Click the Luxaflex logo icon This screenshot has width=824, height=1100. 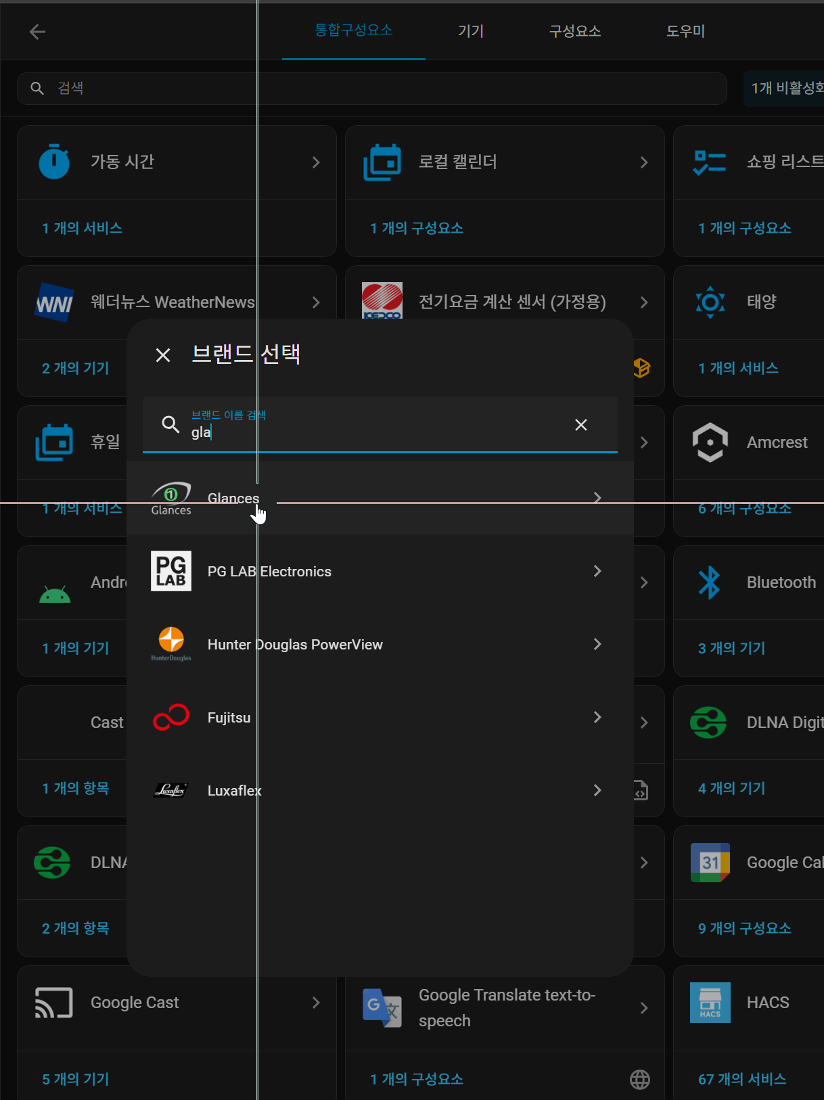point(171,790)
